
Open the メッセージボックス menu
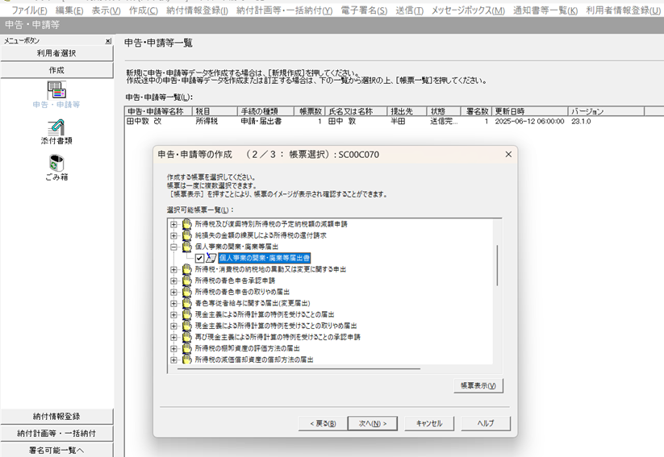[x=468, y=10]
